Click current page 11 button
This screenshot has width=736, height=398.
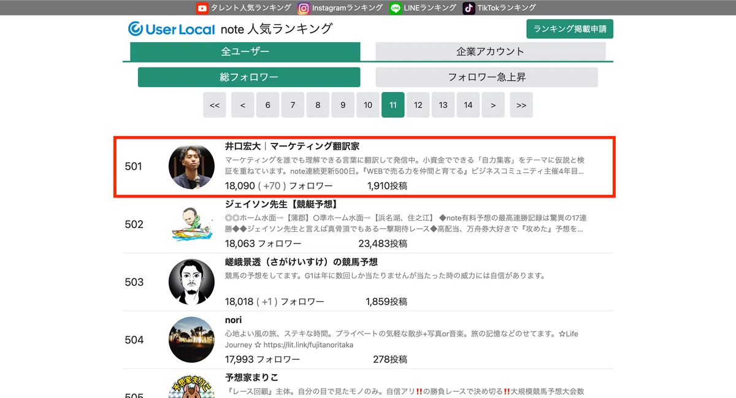click(x=393, y=105)
